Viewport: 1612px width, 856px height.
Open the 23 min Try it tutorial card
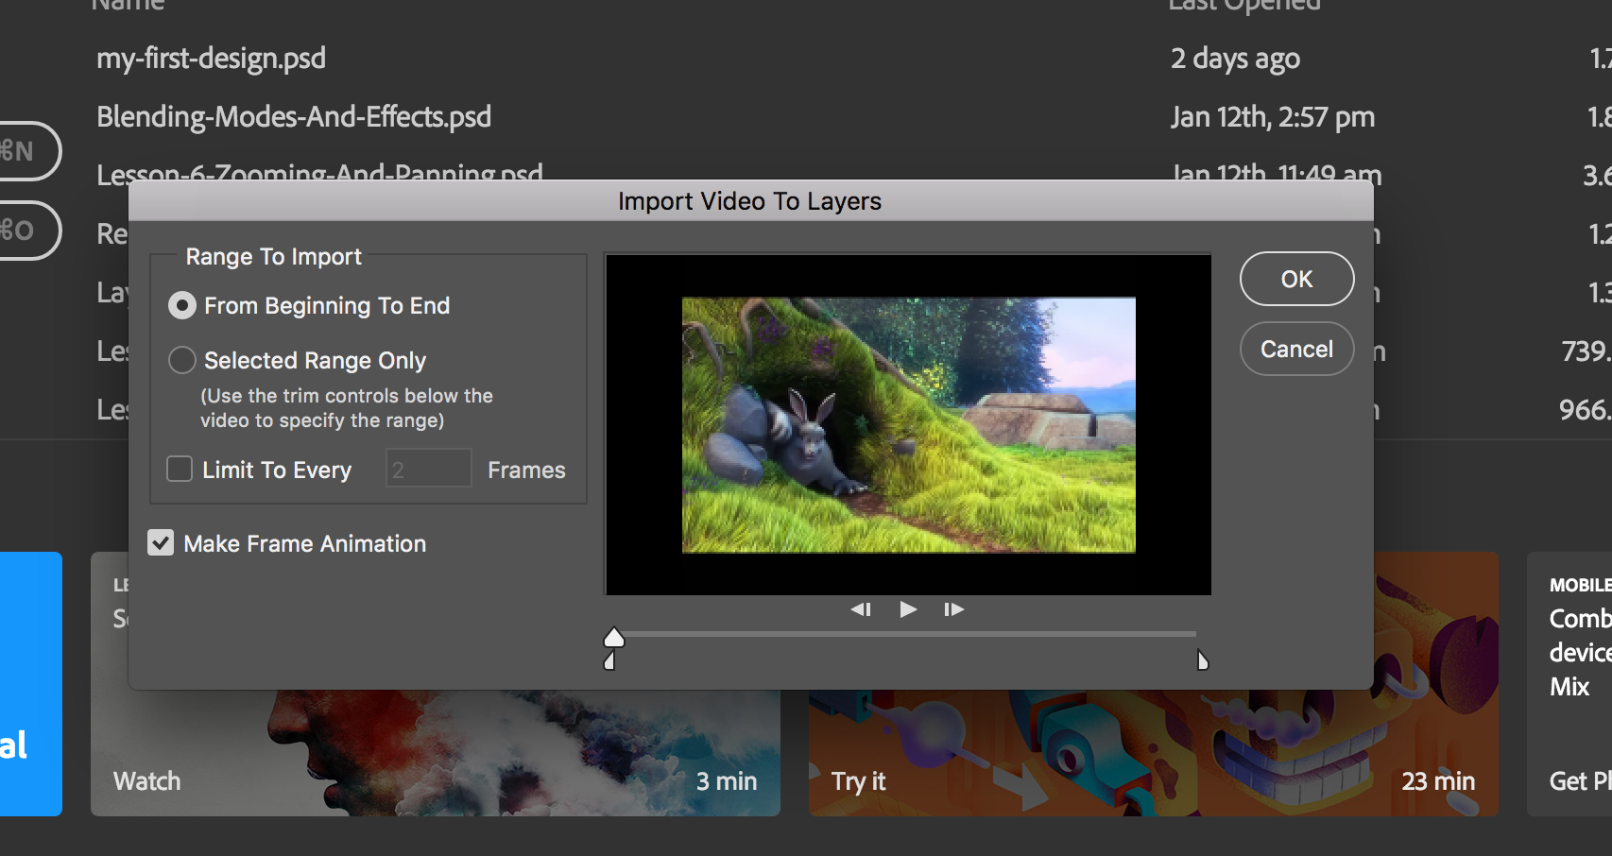coord(1154,752)
